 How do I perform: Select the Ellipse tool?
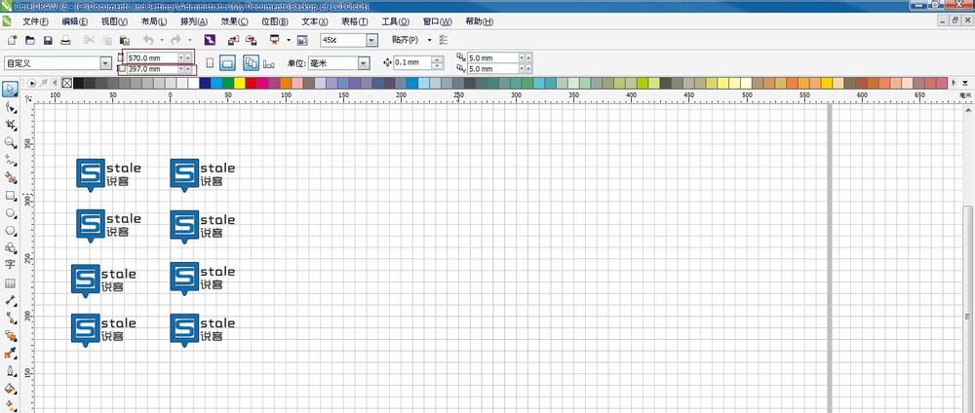pyautogui.click(x=11, y=213)
